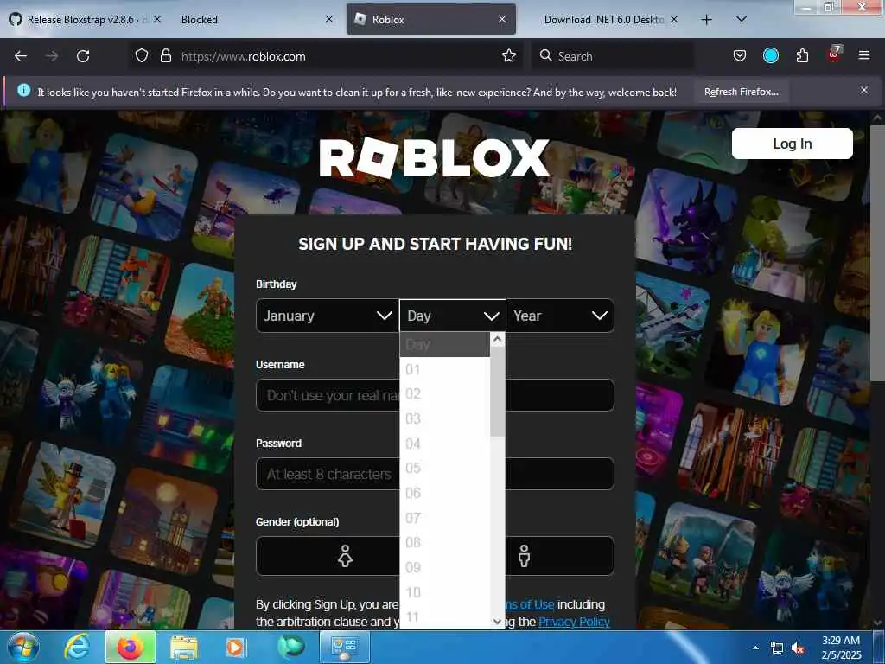Choose day 08 from the list
Screen dimensions: 885x664
444,543
